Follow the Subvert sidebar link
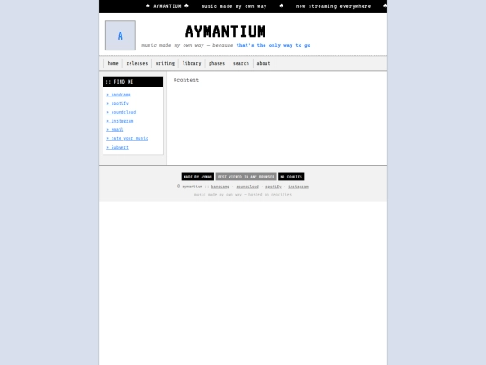 coord(117,147)
